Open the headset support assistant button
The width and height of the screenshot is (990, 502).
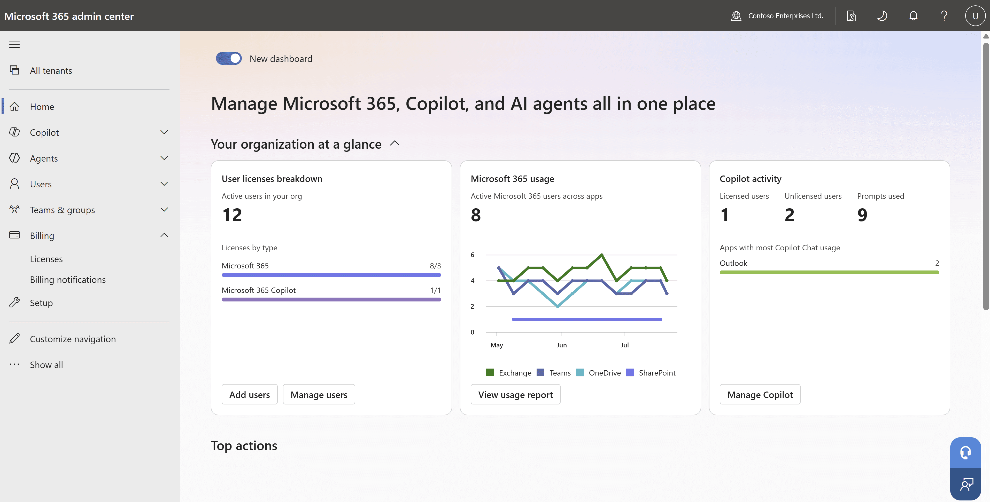pyautogui.click(x=965, y=452)
